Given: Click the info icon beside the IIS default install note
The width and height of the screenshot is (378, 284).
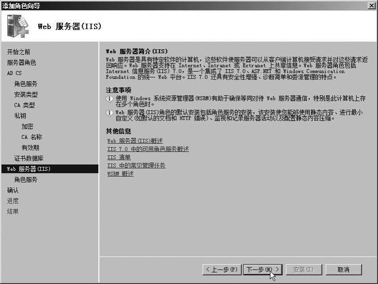Looking at the screenshot, I should [x=109, y=113].
